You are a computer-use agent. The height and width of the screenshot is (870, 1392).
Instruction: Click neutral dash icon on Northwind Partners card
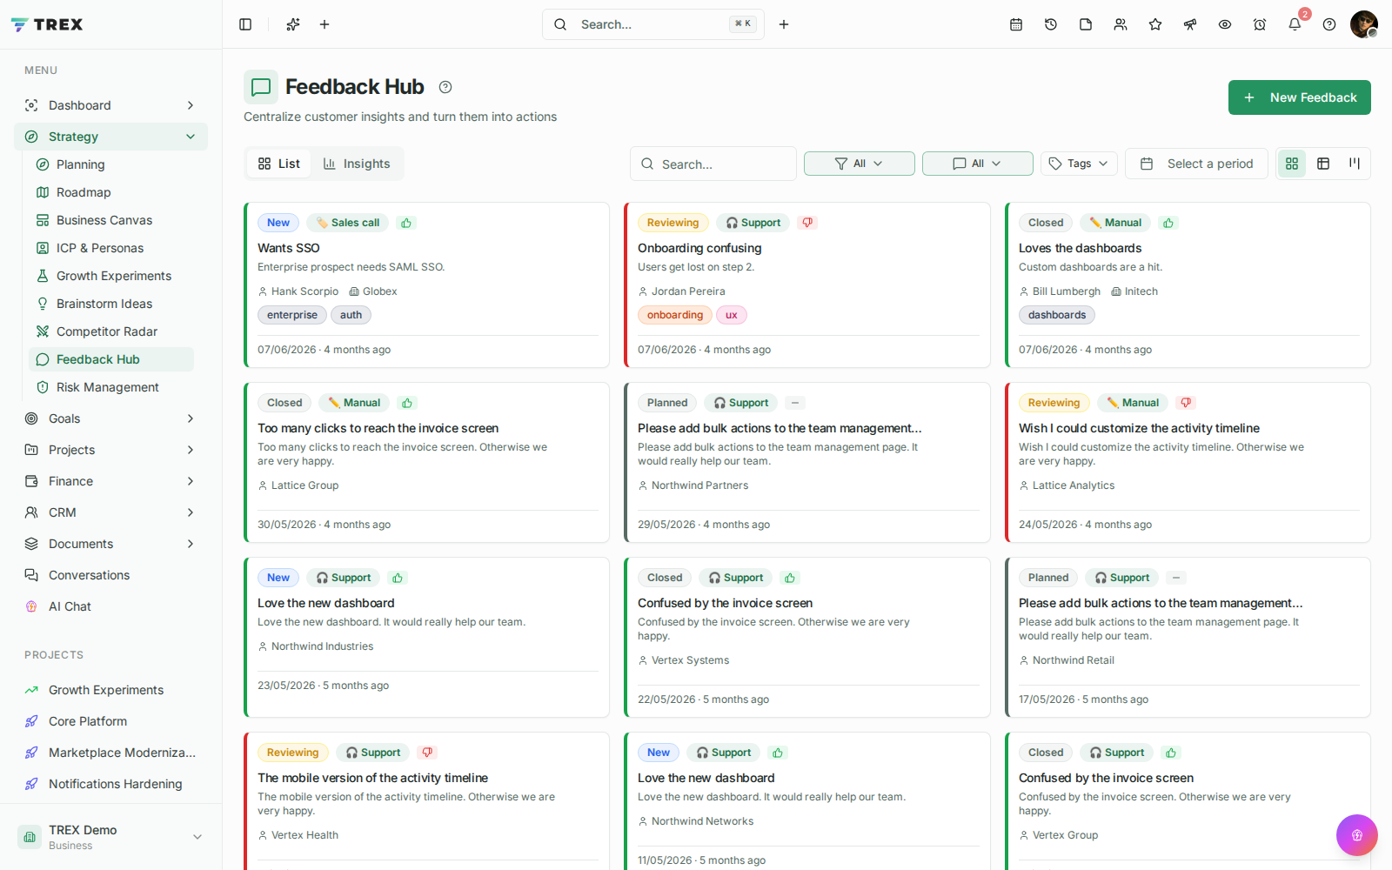(795, 403)
